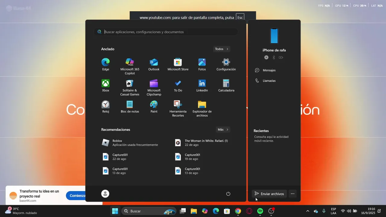Open Spotify from the taskbar
Screen dimensions: 386x217
260,211
